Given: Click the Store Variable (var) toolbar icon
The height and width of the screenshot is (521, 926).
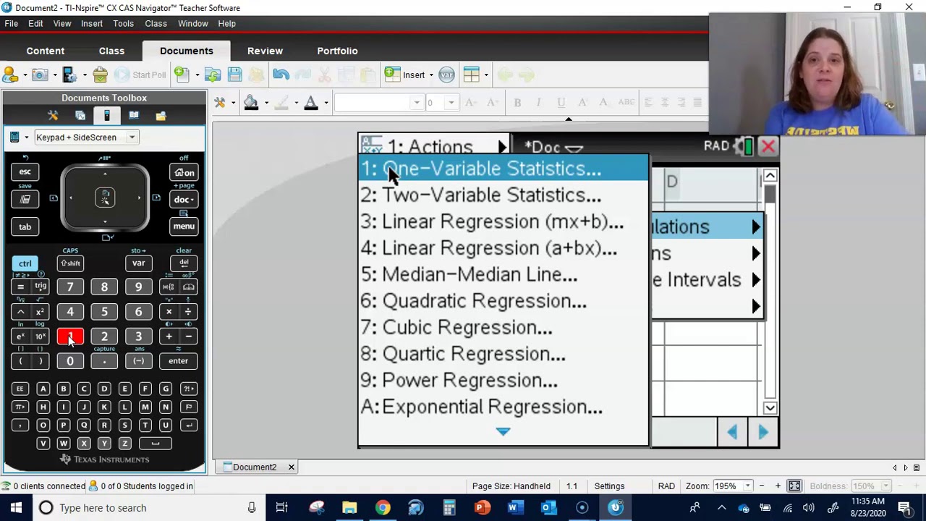Looking at the screenshot, I should click(446, 75).
